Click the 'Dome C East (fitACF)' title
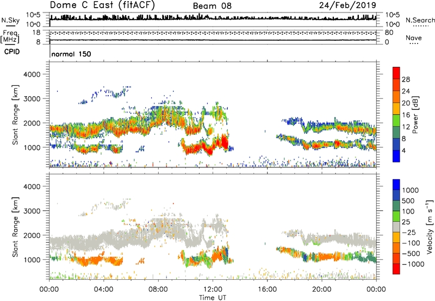 point(102,5)
